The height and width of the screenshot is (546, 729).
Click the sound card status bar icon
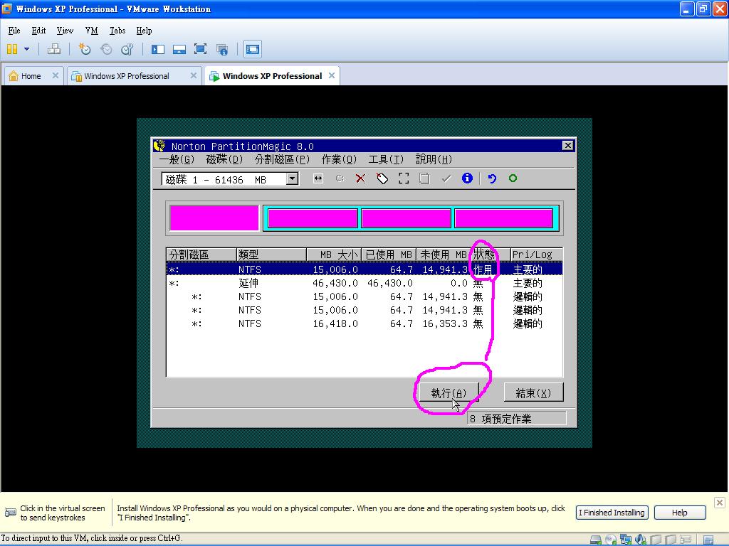pos(641,540)
